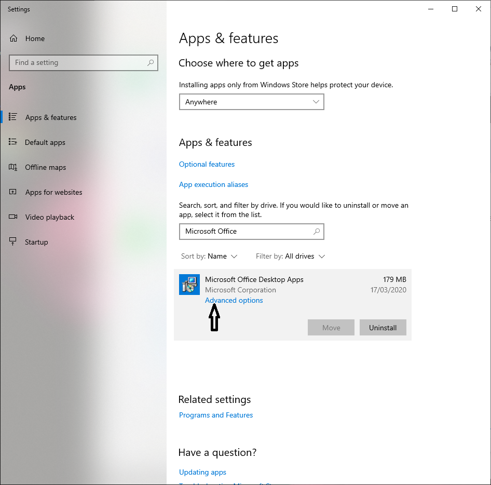The width and height of the screenshot is (491, 485).
Task: Open the Startup sidebar item
Action: coord(83,242)
